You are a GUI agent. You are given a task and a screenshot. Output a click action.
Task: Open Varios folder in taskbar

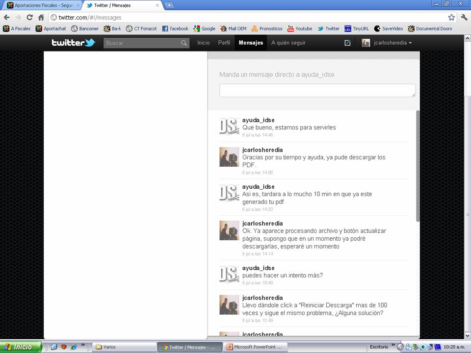coord(124,347)
